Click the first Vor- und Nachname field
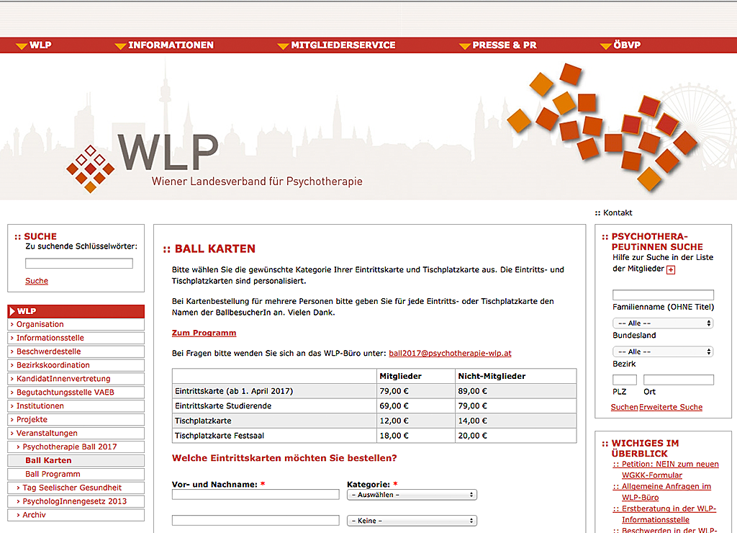The image size is (737, 533). tap(255, 495)
